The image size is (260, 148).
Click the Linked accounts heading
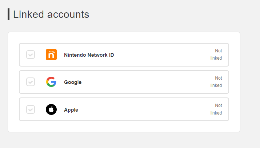(51, 15)
